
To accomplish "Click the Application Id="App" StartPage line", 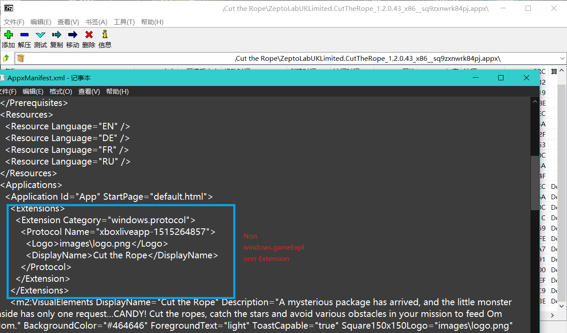I will tap(109, 197).
